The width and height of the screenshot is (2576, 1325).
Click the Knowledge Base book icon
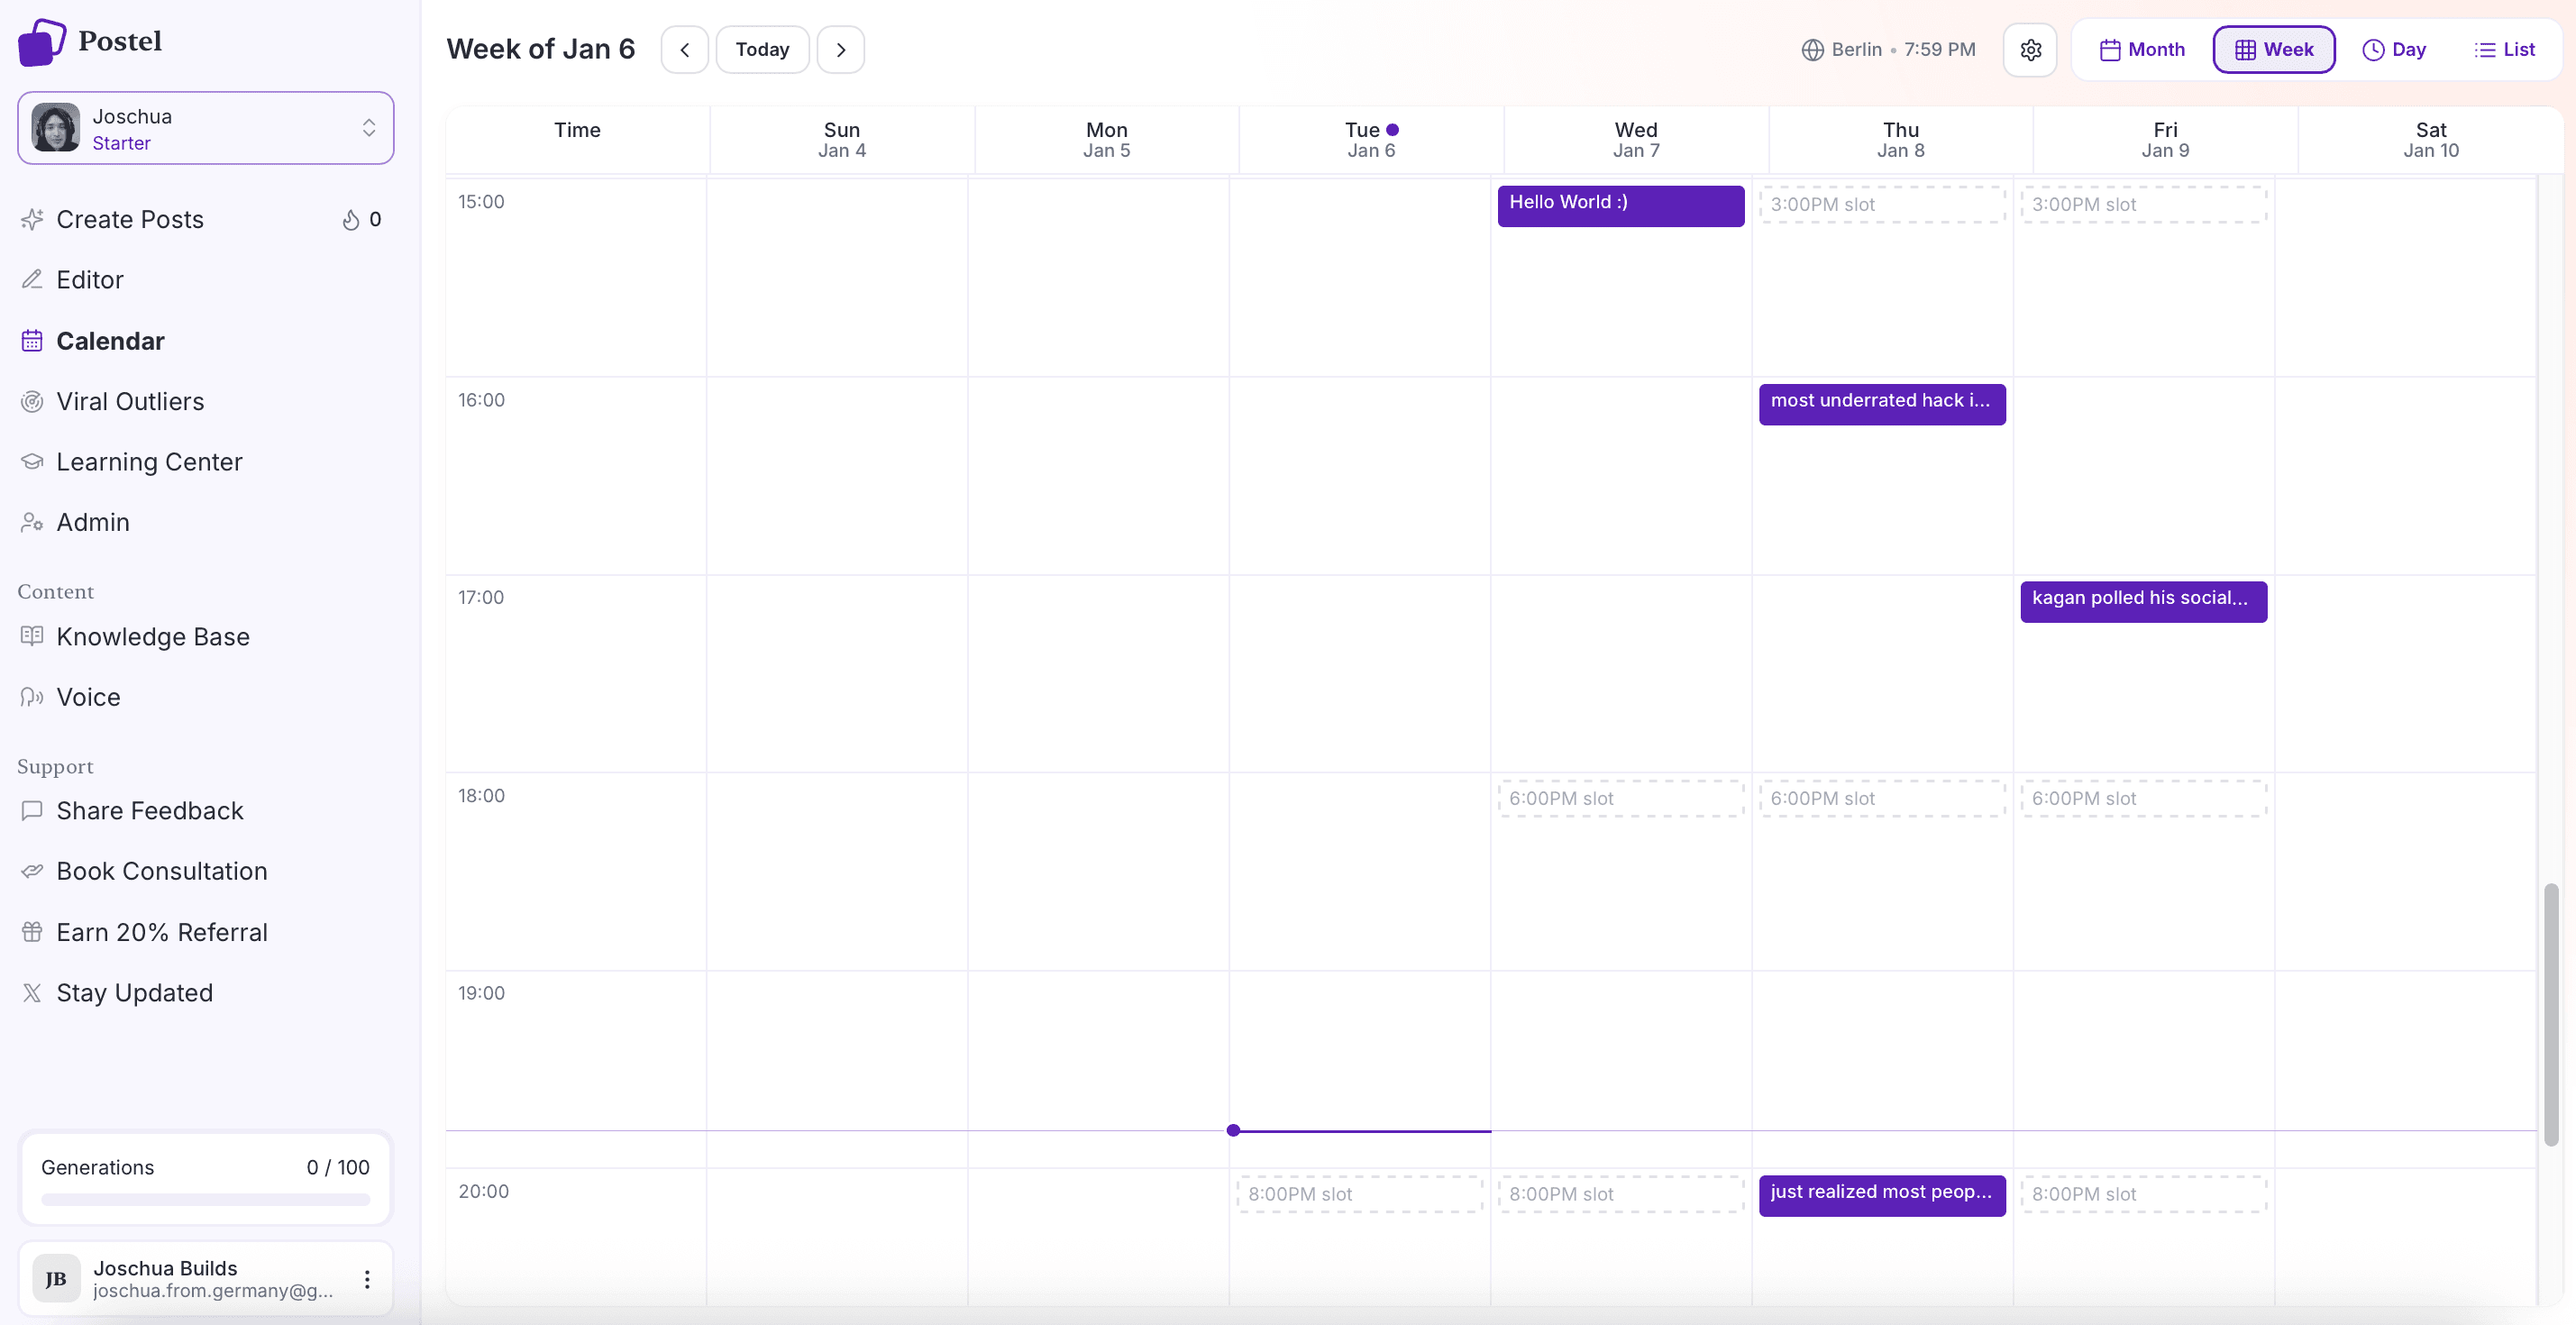click(32, 637)
